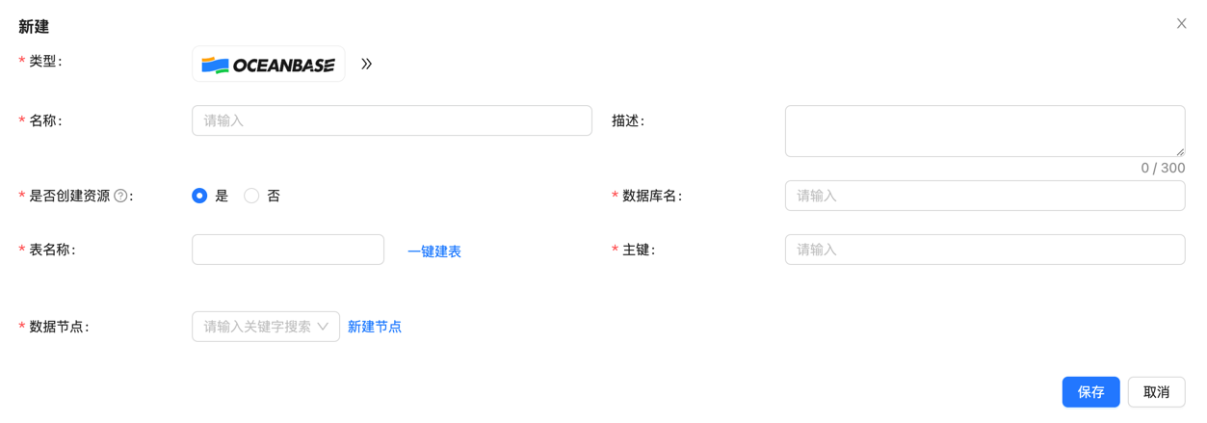
Task: Expand more types with double chevron
Action: pyautogui.click(x=366, y=65)
